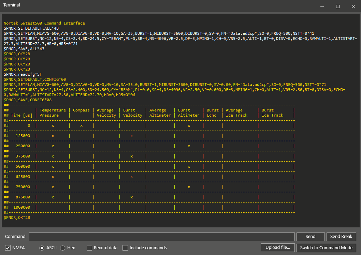Select the ASCII radio button
This screenshot has height=255, width=361.
42,247
